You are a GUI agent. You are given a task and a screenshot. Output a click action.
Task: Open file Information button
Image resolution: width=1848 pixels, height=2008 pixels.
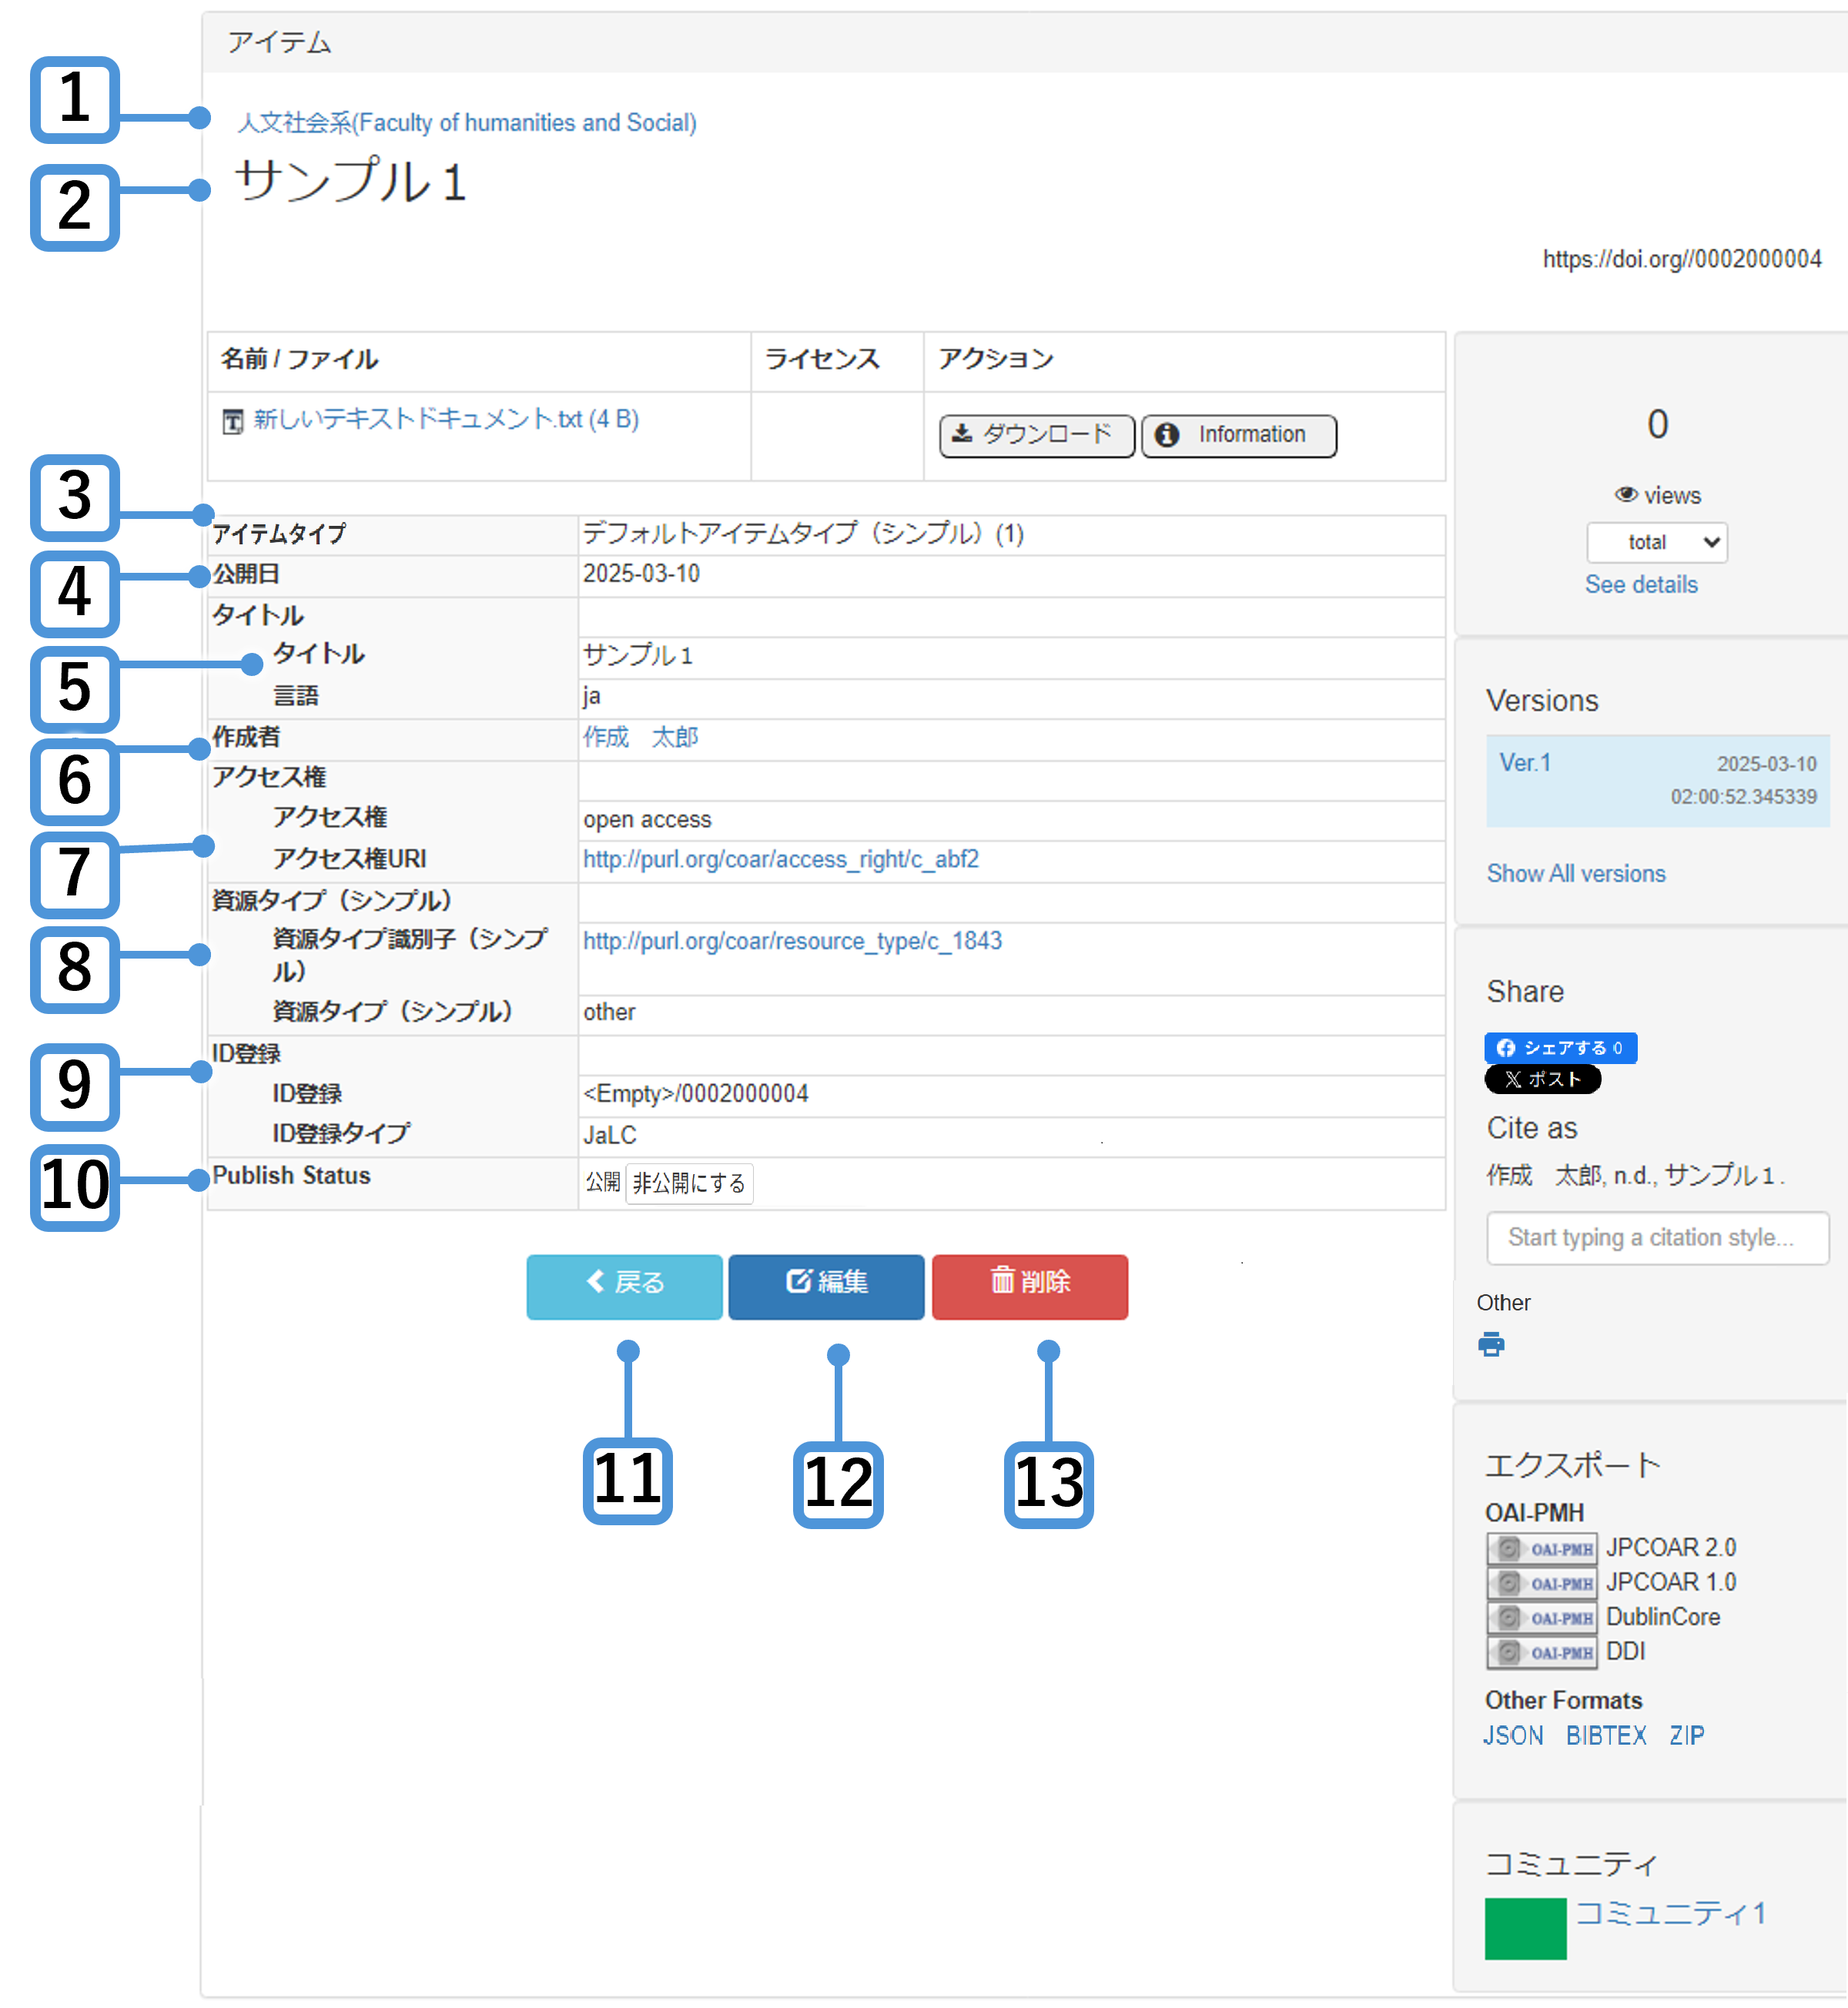coord(1238,435)
